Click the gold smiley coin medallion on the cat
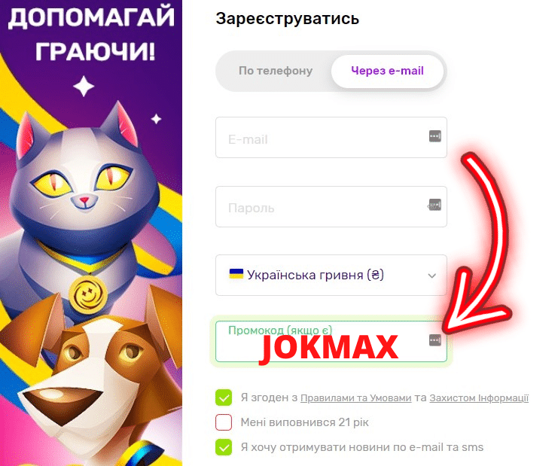This screenshot has height=466, width=558. pos(88,294)
